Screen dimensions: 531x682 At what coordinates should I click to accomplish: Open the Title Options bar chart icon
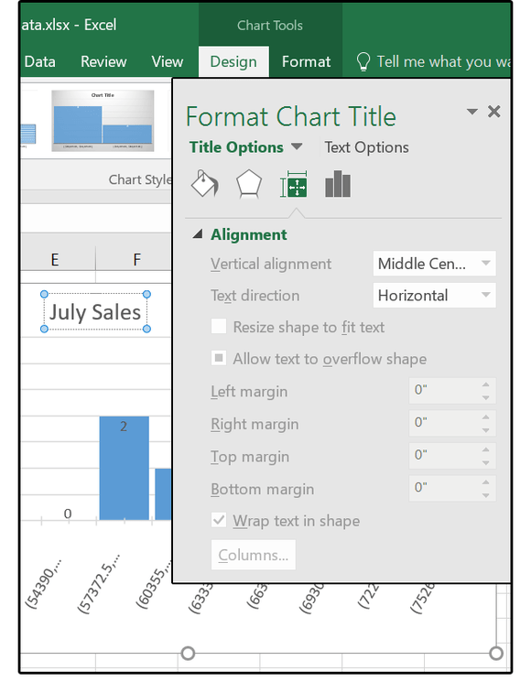(338, 184)
